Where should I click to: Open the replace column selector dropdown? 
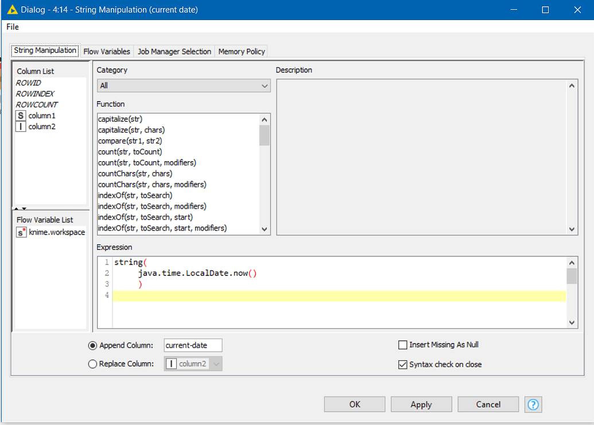tap(215, 364)
